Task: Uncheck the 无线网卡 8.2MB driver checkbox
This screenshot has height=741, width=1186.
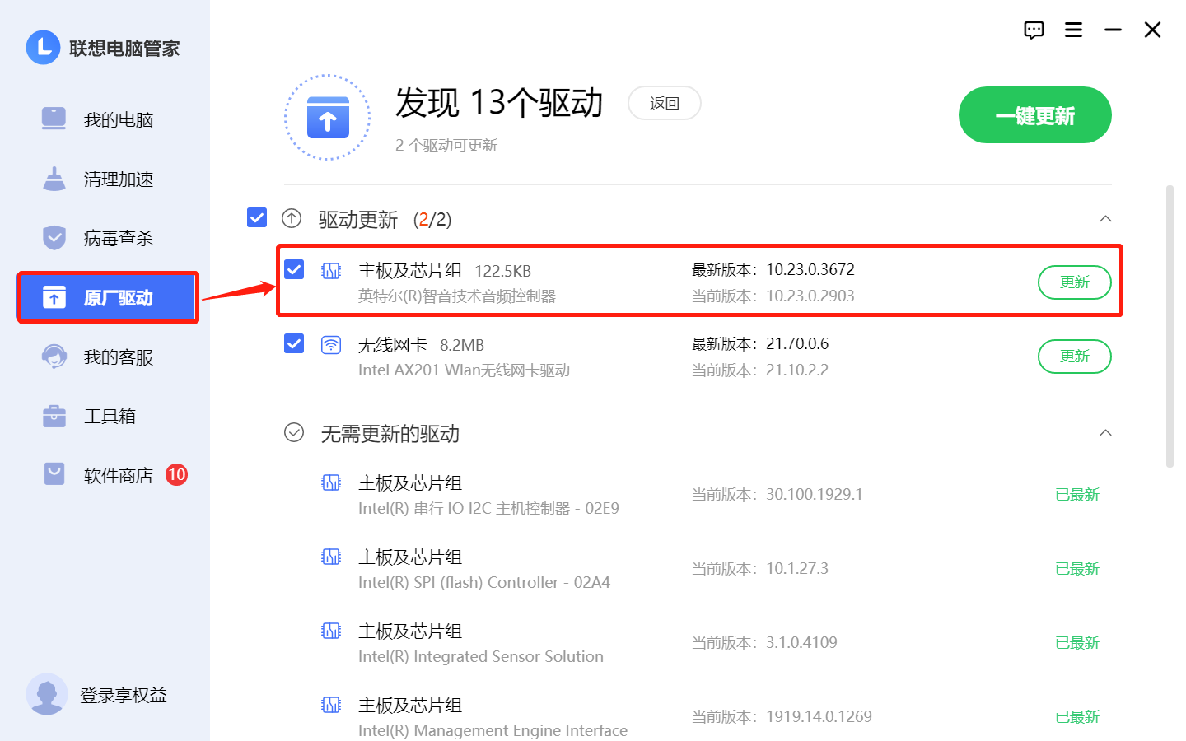Action: pyautogui.click(x=294, y=343)
